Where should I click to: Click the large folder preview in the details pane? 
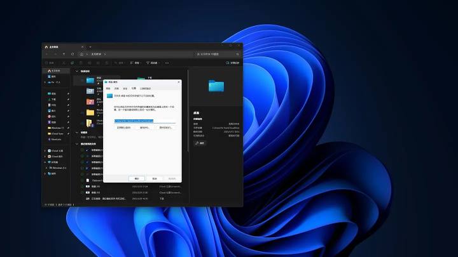[216, 86]
